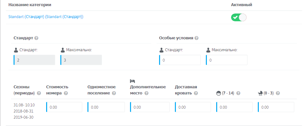Click help icon beside Дополнительное место

146,93
